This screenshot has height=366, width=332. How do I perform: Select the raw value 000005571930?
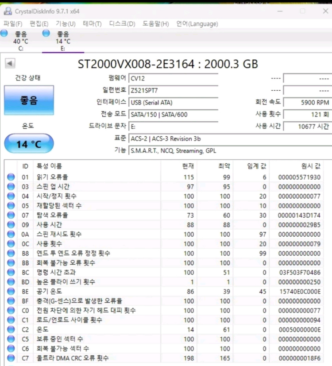[299, 177]
